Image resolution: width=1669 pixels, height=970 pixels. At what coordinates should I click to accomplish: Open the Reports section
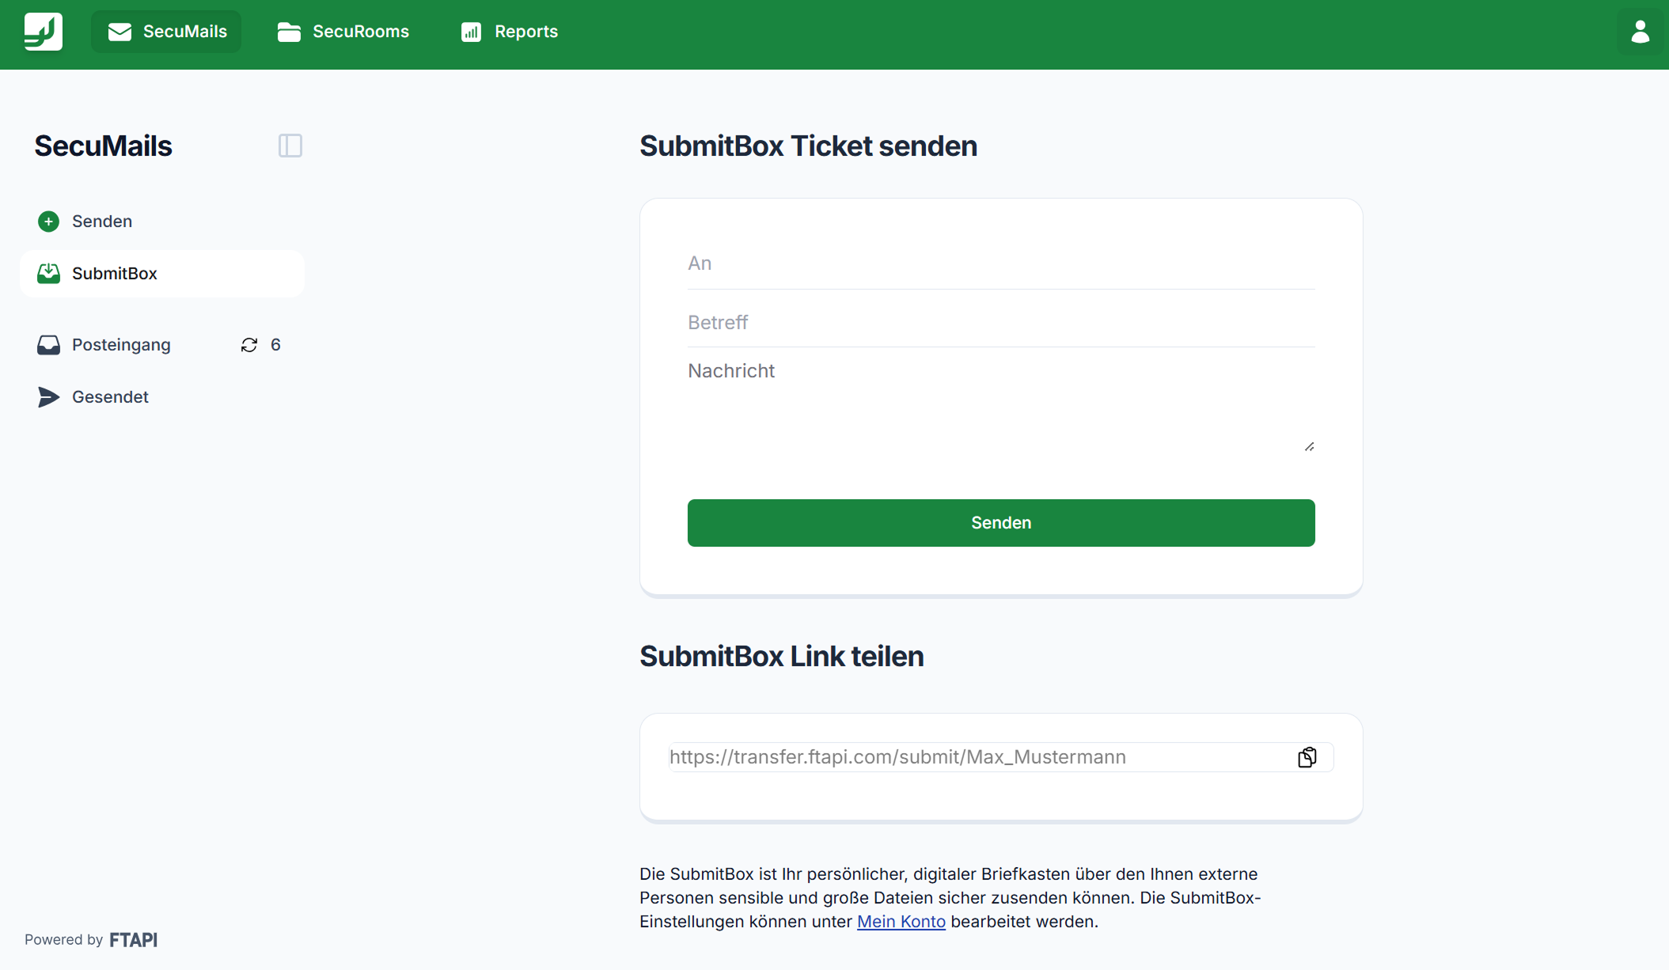pos(510,32)
